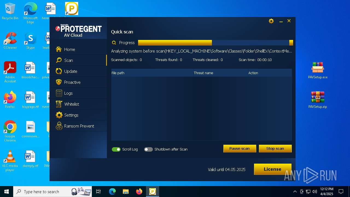
Task: Open Settings section label
Action: (x=71, y=115)
